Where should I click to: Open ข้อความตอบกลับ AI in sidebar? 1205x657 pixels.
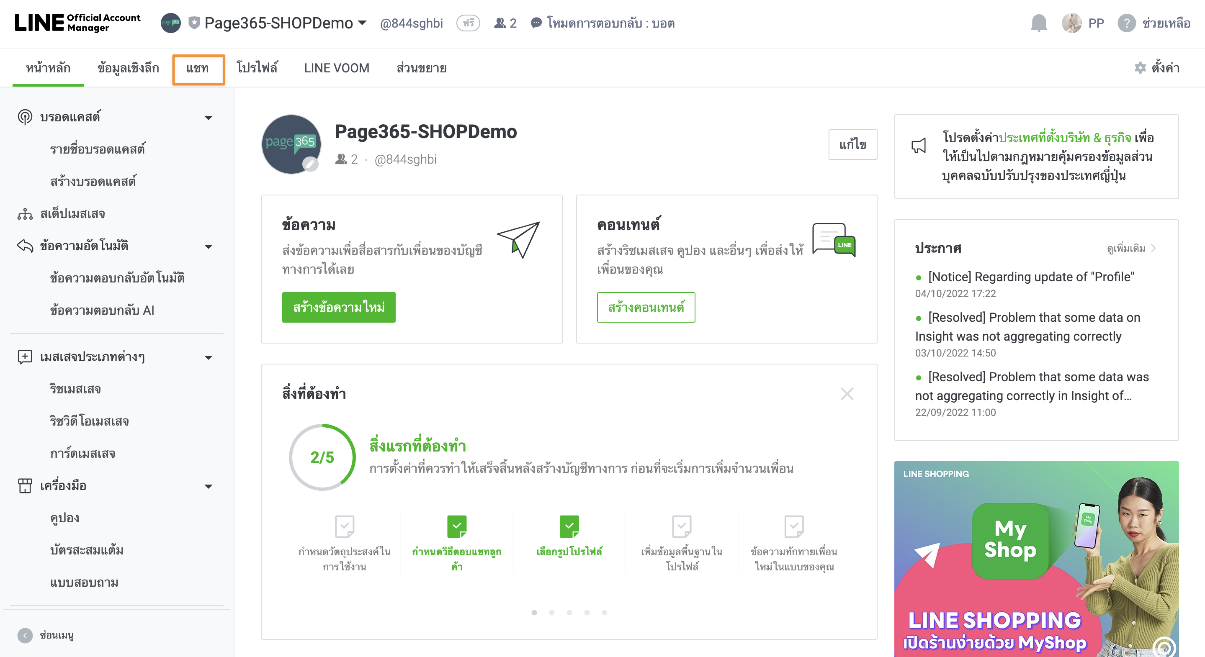[x=102, y=311]
